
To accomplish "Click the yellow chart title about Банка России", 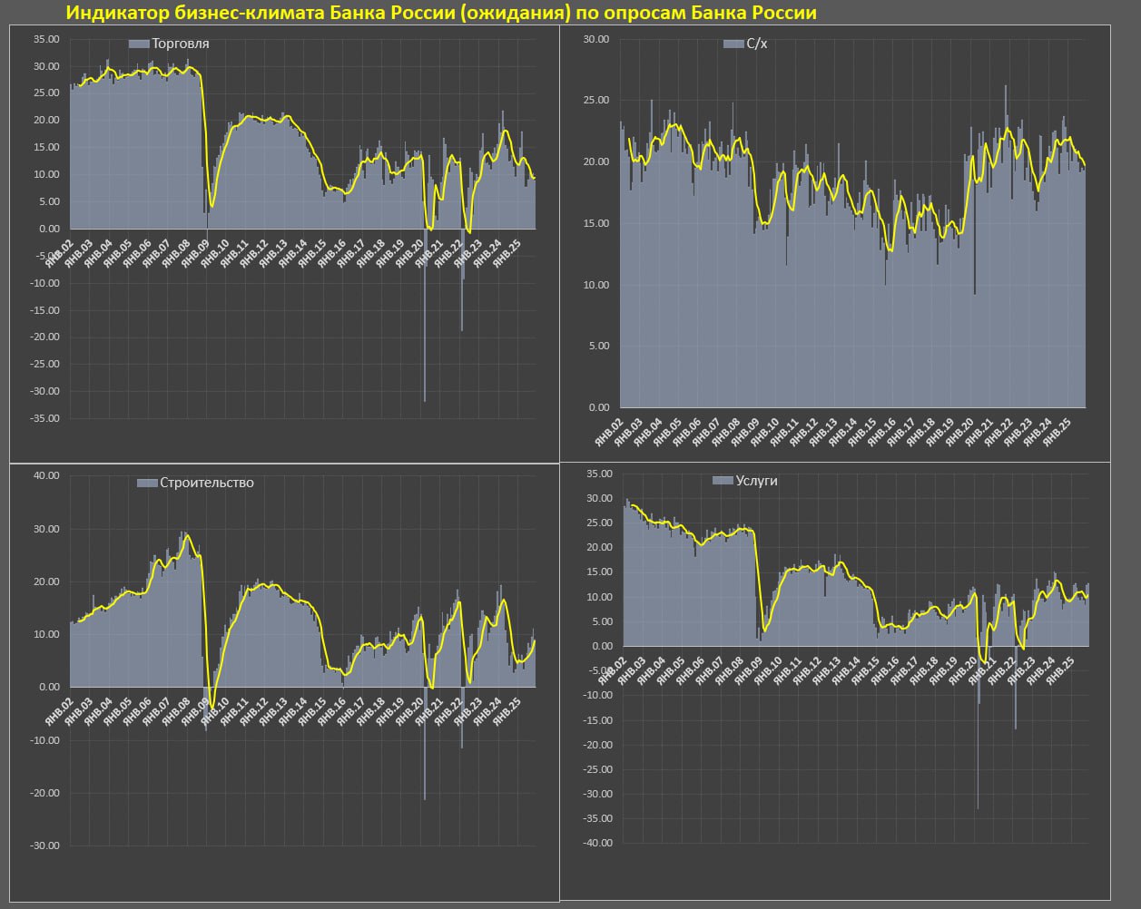I will 440,13.
